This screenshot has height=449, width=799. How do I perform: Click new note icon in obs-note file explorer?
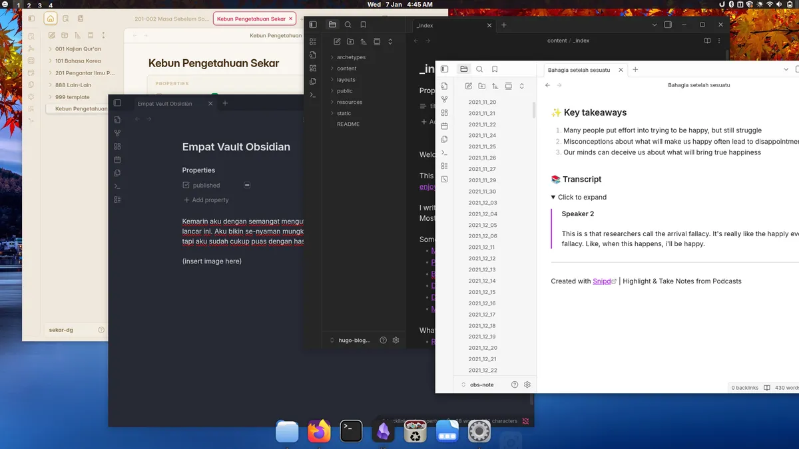tap(469, 86)
